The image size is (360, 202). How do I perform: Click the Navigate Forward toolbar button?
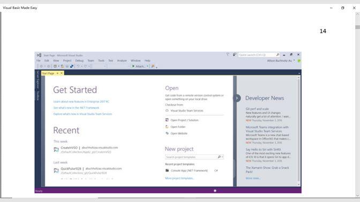click(48, 66)
